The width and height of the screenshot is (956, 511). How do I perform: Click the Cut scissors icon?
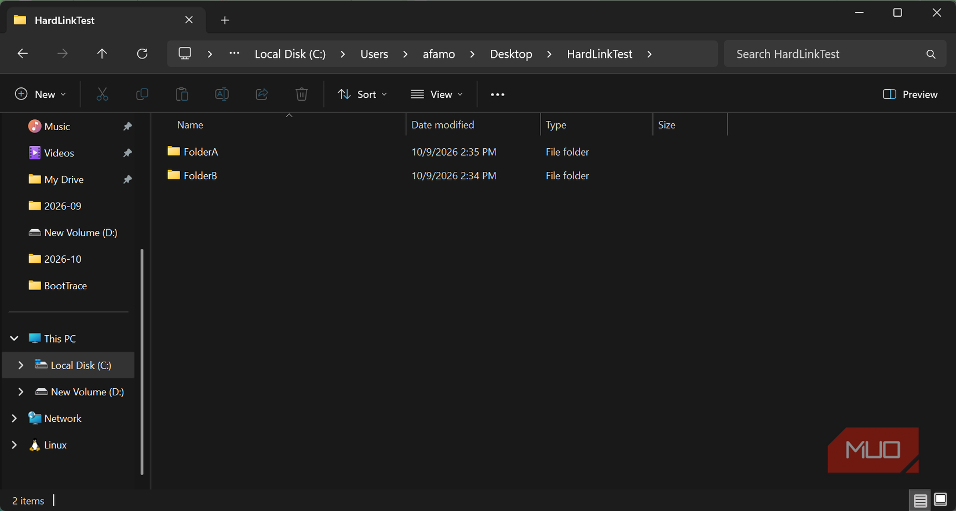[x=102, y=94]
